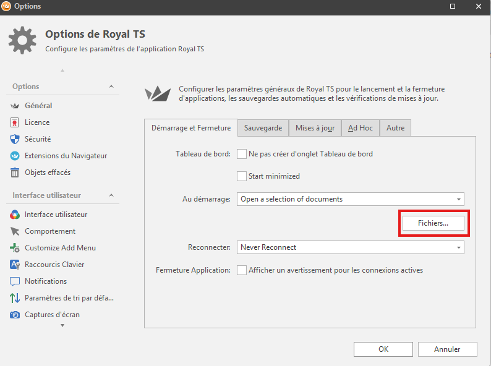Click the Objets effacés trash icon
This screenshot has height=366, width=491.
(15, 172)
